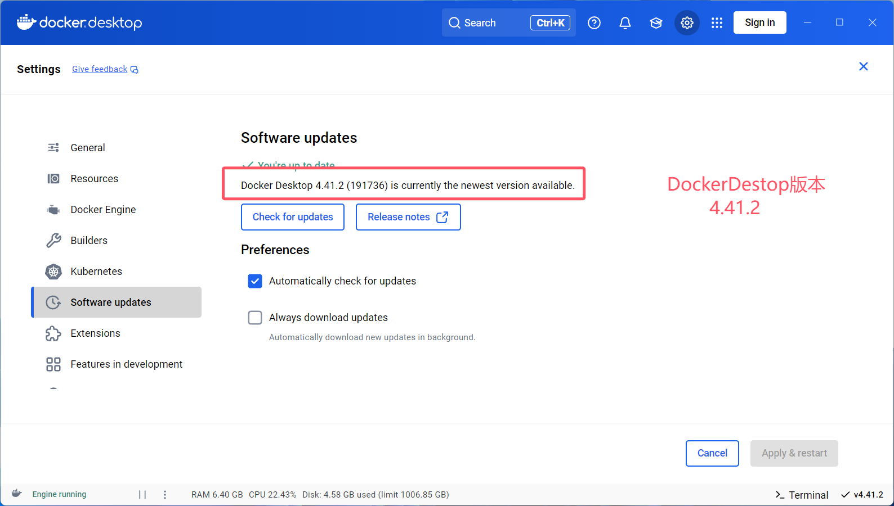
Task: Click the Features in development grid icon
Action: pos(53,364)
